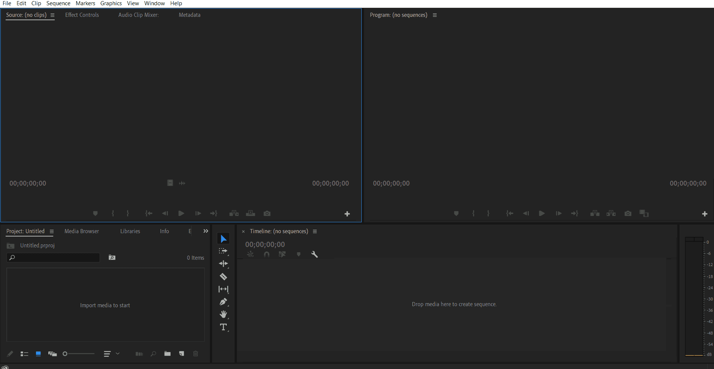Click the Drag Audio Only icon
Viewport: 714px width, 369px height.
coord(182,183)
